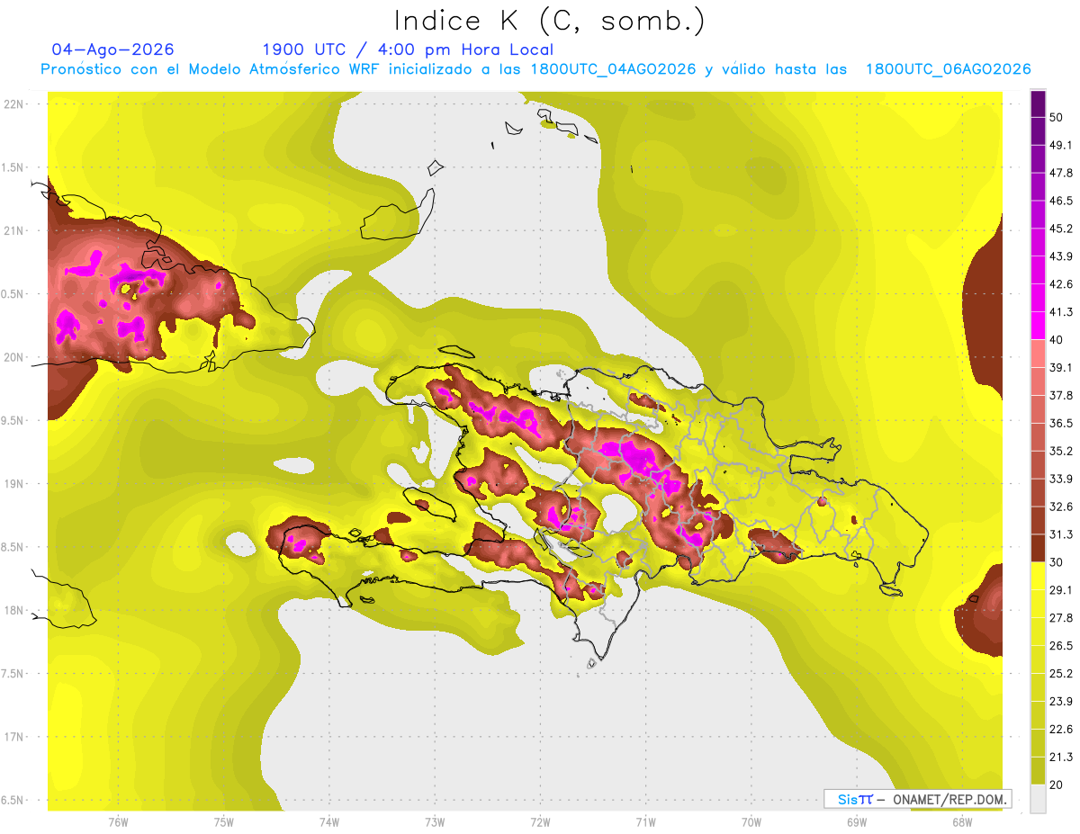Image resolution: width=1080 pixels, height=834 pixels.
Task: Click the colorbar value "40"
Action: pyautogui.click(x=1057, y=340)
